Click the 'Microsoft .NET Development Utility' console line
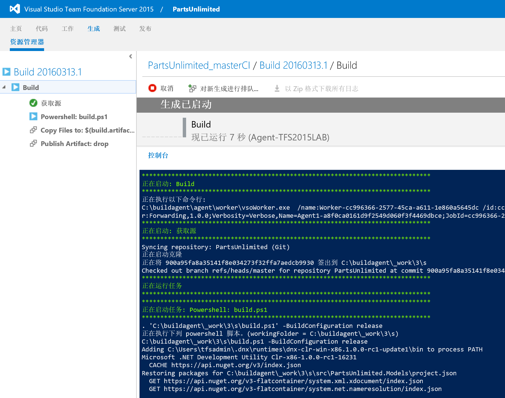Viewport: 505px width, 398px height. (249, 357)
